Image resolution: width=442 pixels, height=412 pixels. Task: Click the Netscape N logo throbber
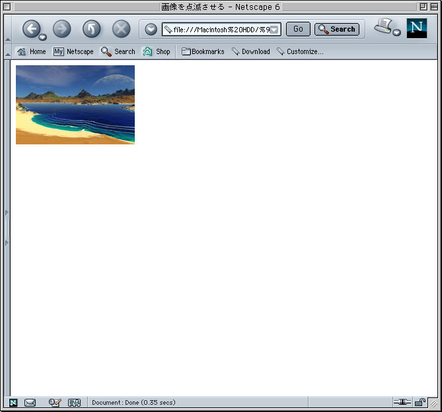[x=417, y=28]
